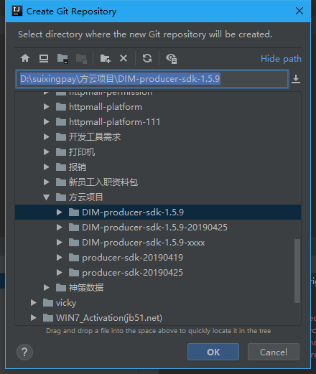Open the help question mark button
The image size is (316, 374).
pyautogui.click(x=24, y=352)
